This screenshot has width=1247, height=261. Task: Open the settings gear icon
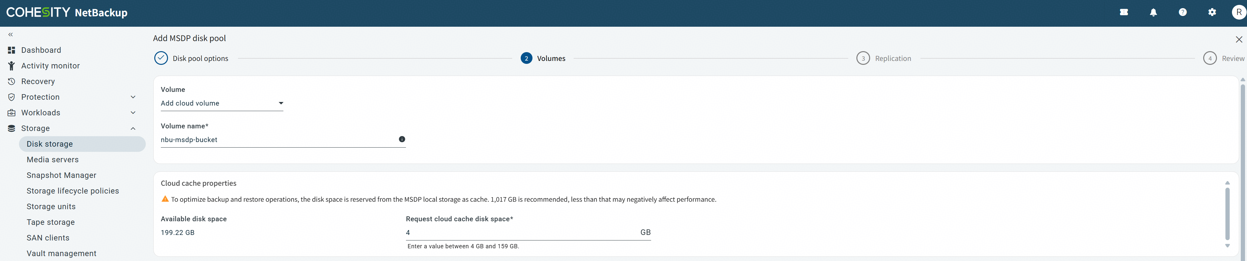pos(1212,12)
